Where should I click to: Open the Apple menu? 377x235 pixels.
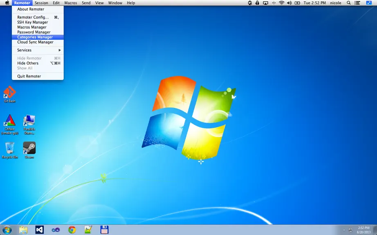(x=7, y=3)
